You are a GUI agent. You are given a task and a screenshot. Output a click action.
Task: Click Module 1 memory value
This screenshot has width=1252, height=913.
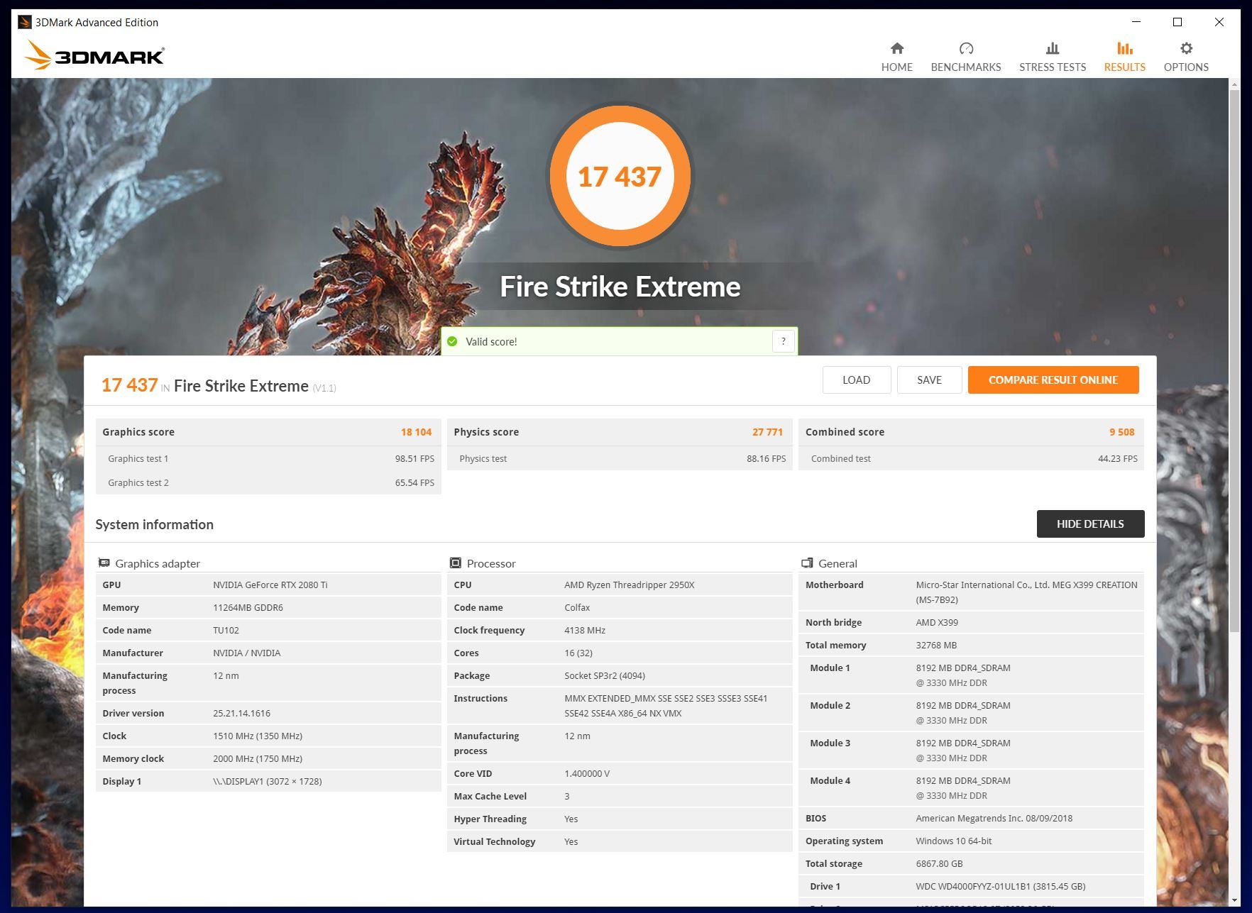[x=962, y=675]
